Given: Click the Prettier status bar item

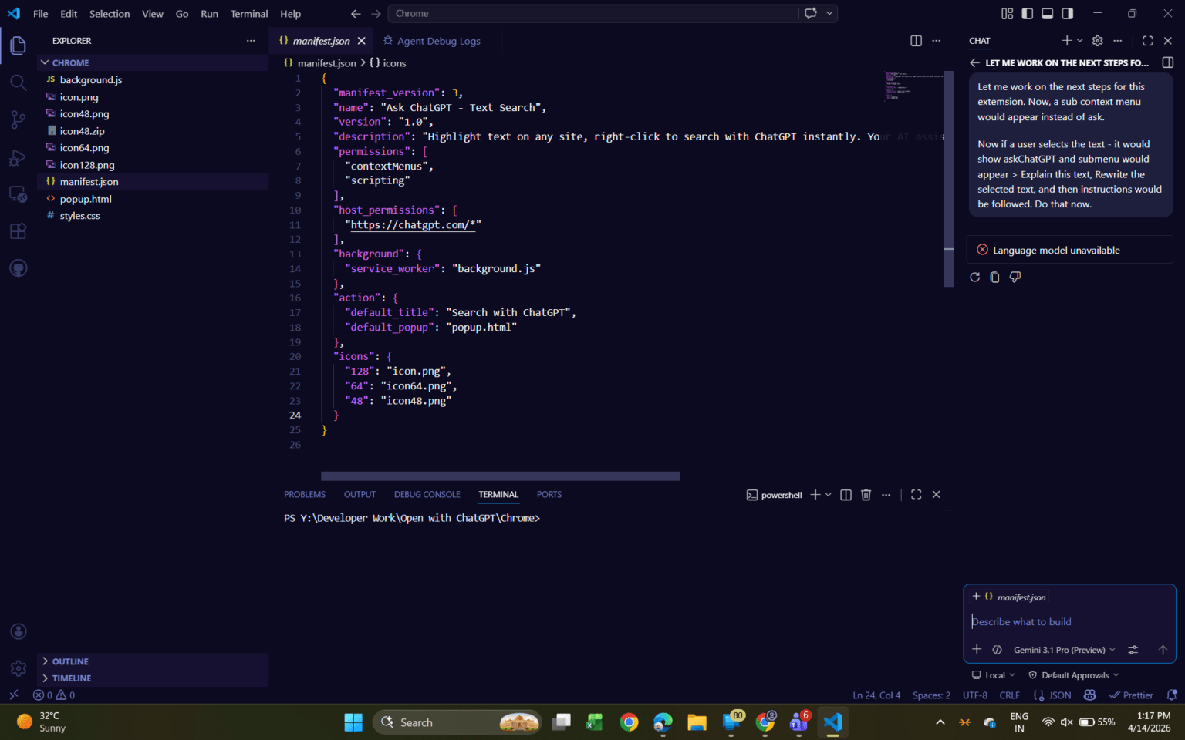Looking at the screenshot, I should pyautogui.click(x=1131, y=695).
